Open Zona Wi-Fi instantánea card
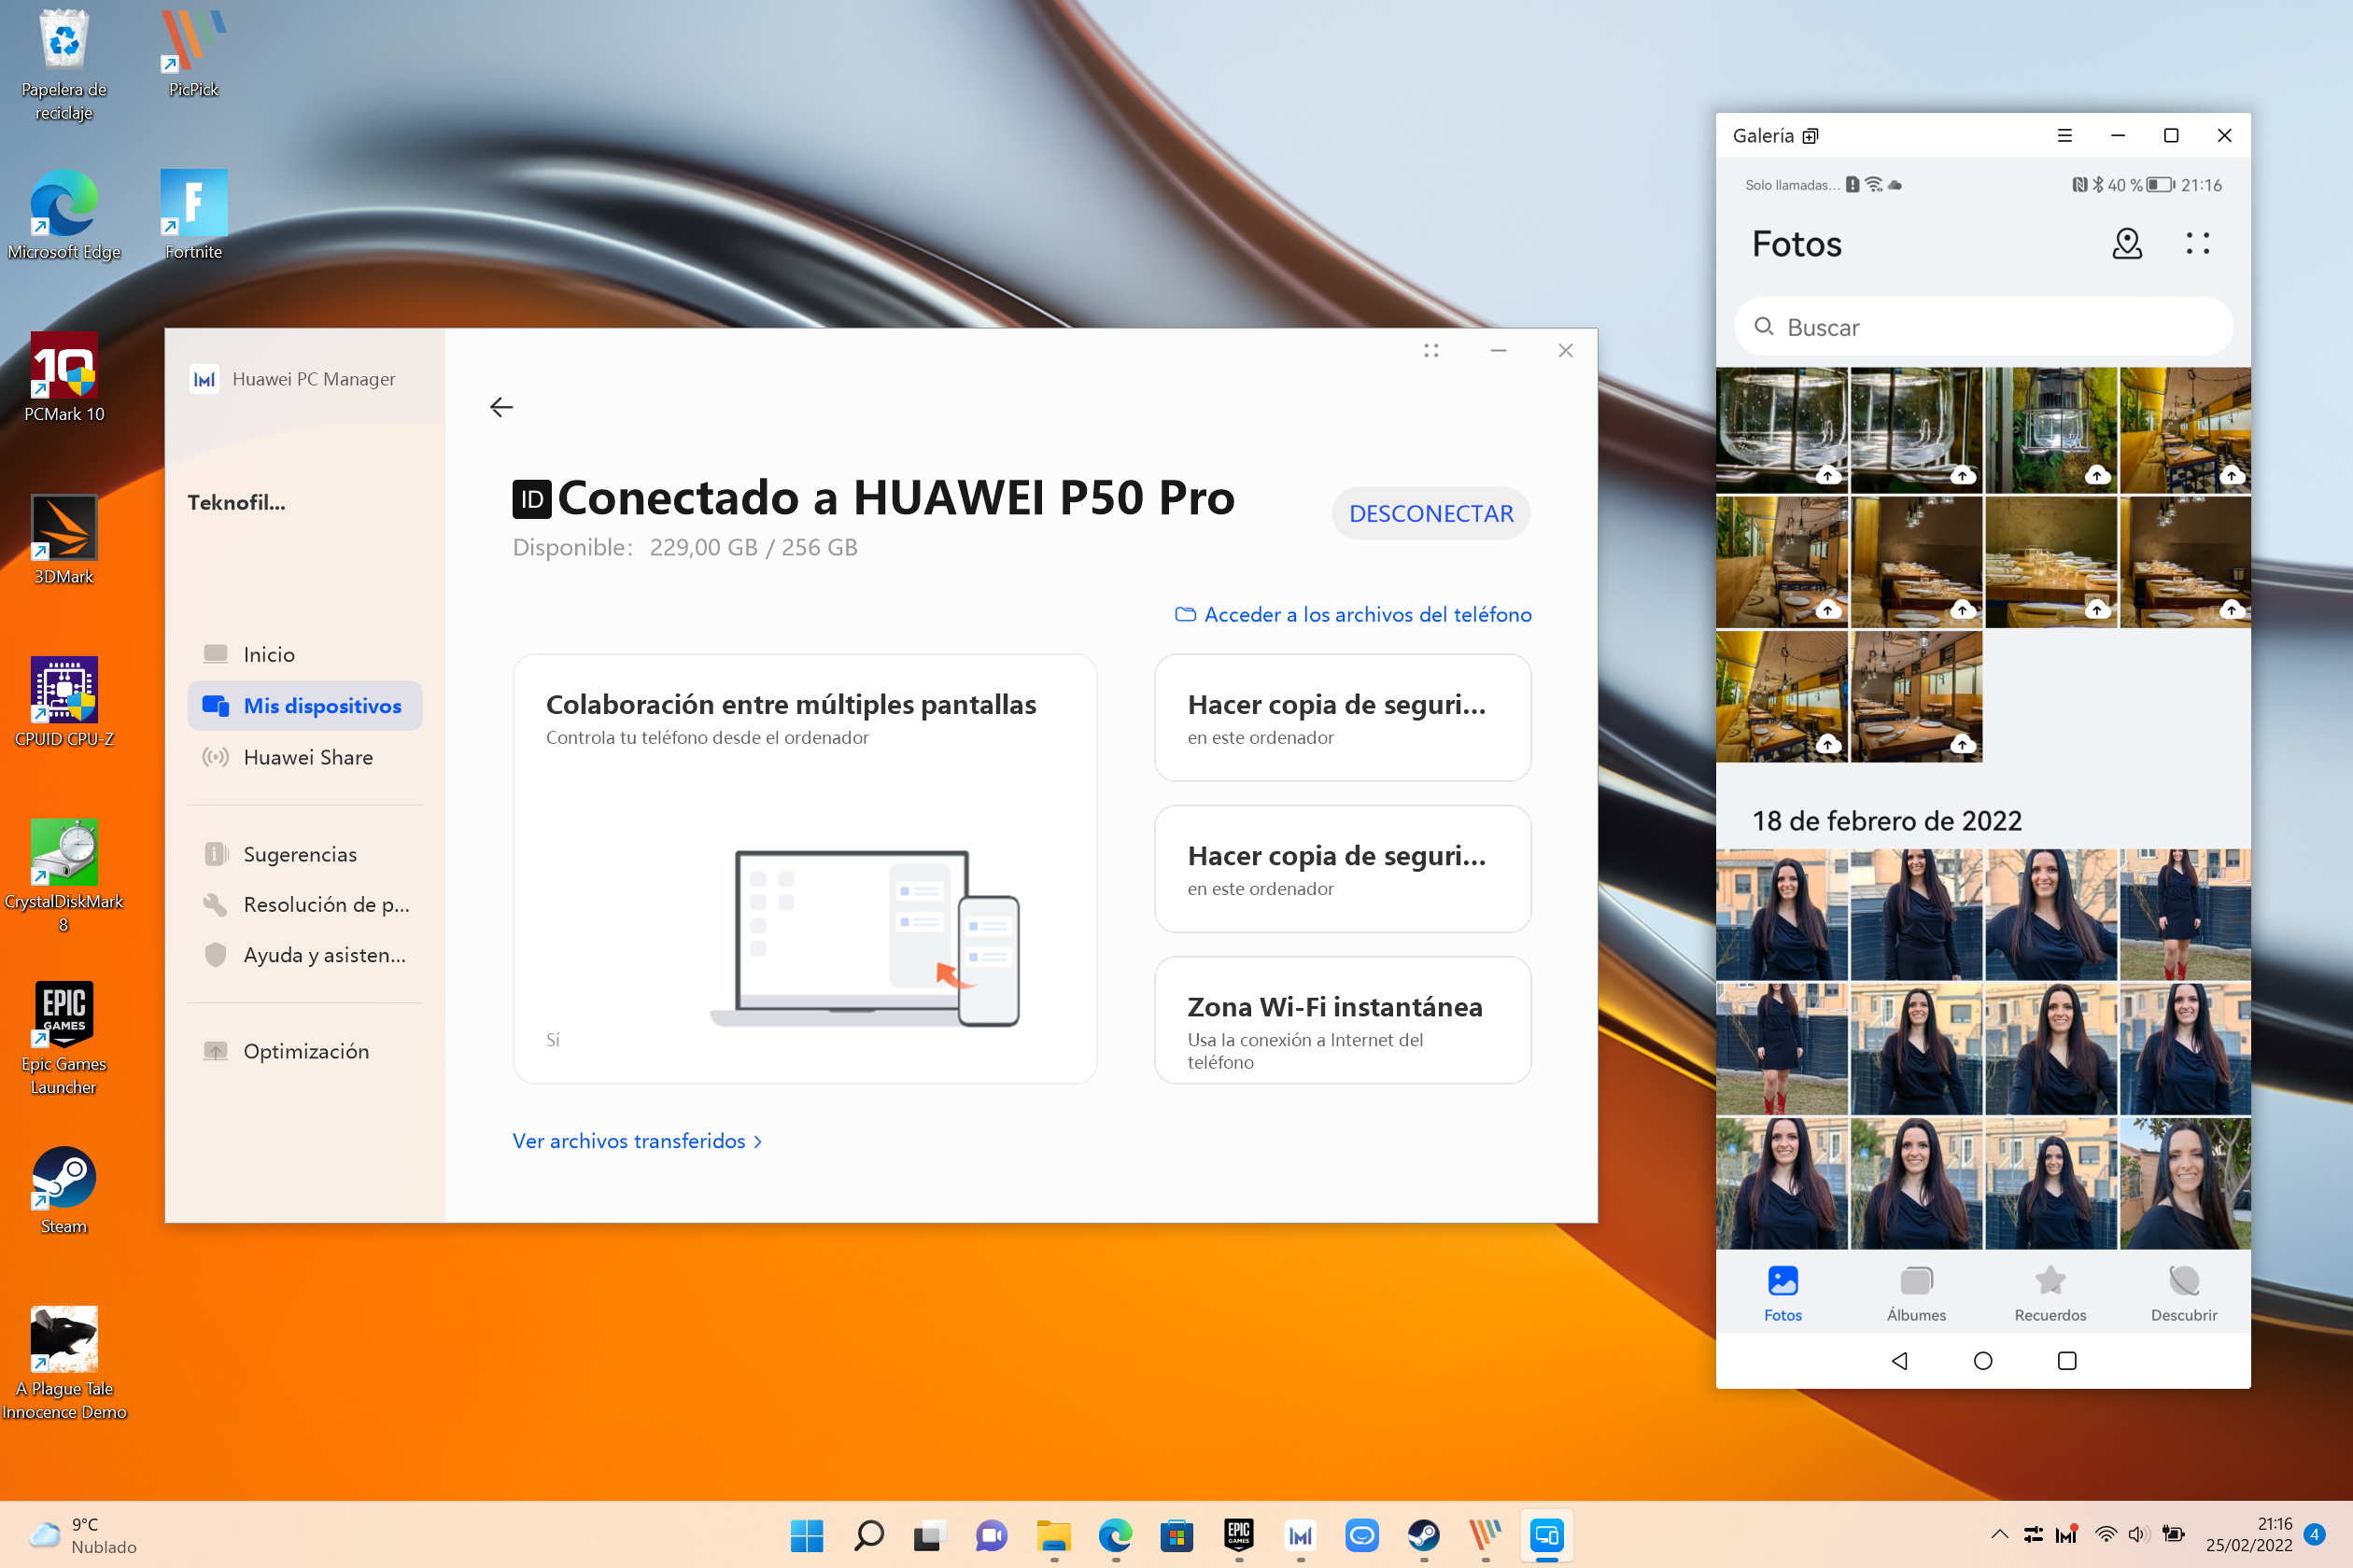Screen dimensions: 2353x1568 (1342, 1020)
